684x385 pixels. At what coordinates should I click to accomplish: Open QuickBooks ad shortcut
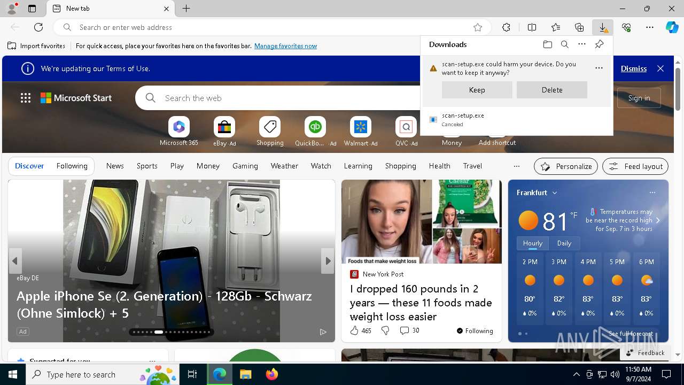click(x=315, y=132)
